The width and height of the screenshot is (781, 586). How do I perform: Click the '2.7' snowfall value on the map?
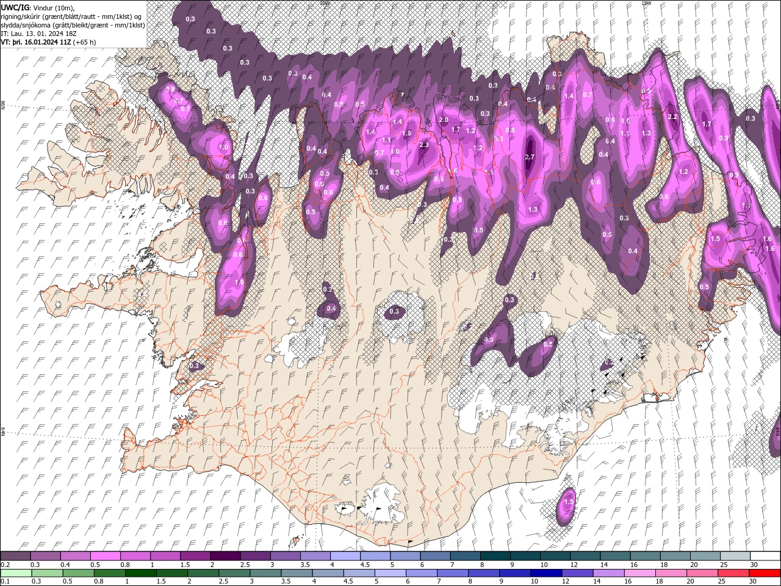click(530, 157)
